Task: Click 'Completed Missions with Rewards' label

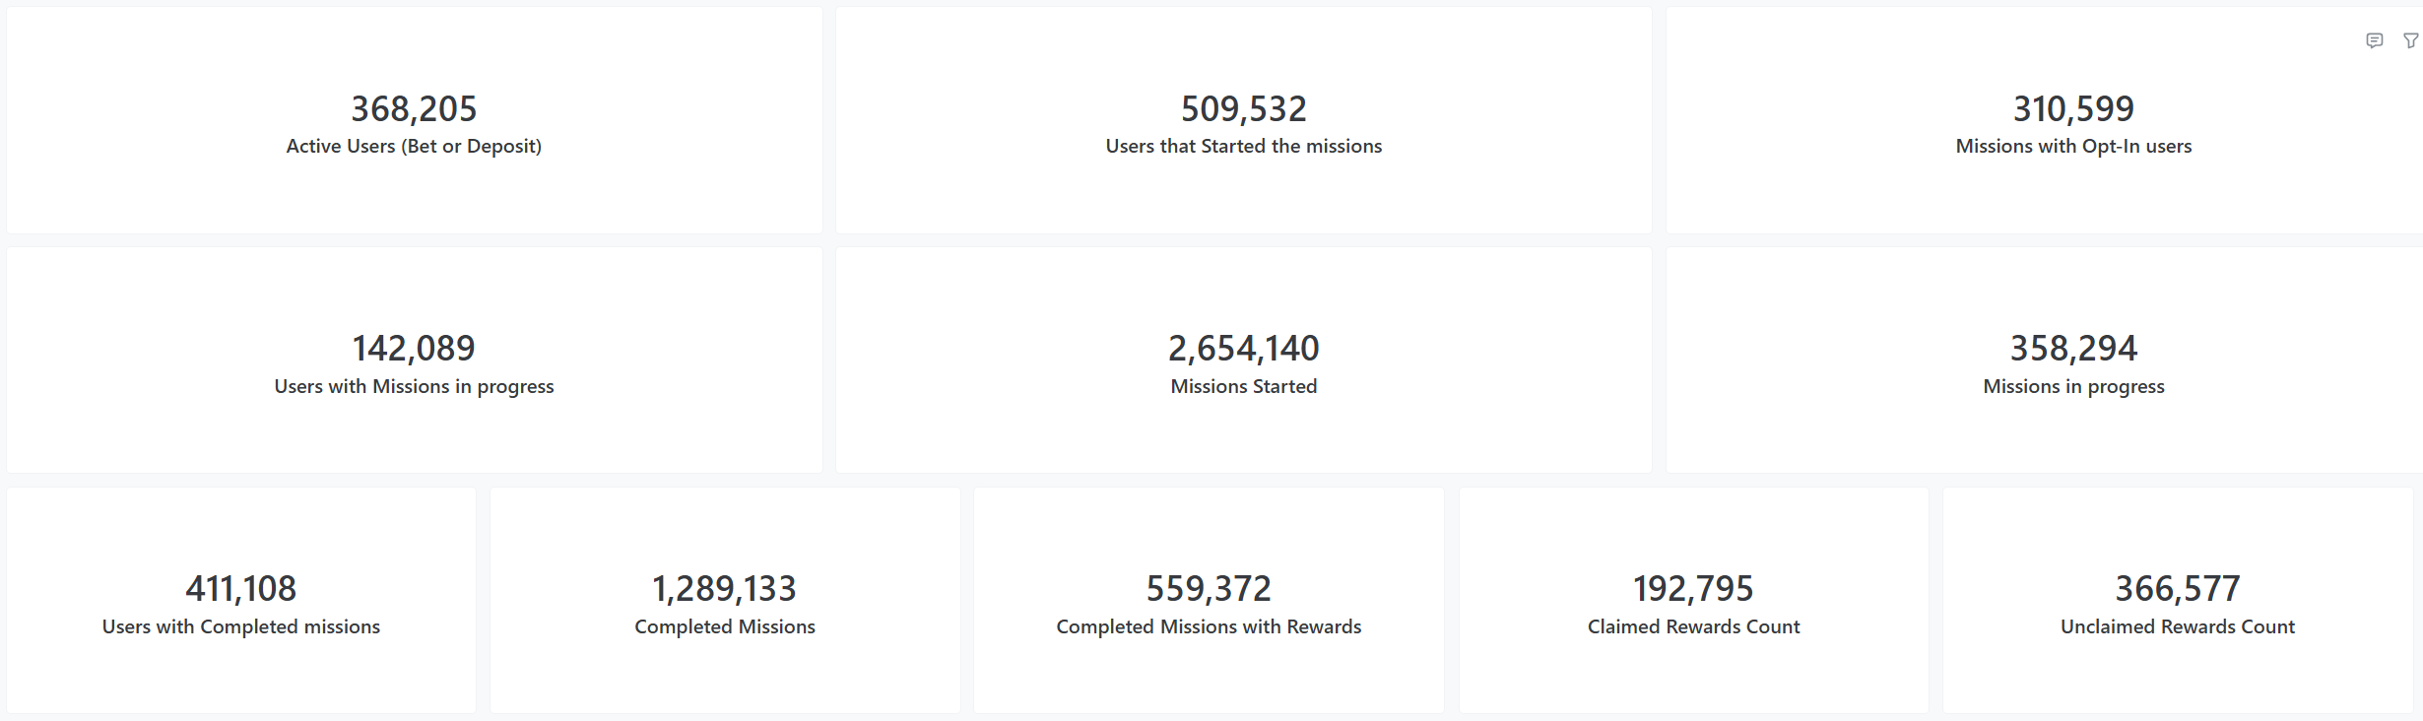Action: (x=1209, y=626)
